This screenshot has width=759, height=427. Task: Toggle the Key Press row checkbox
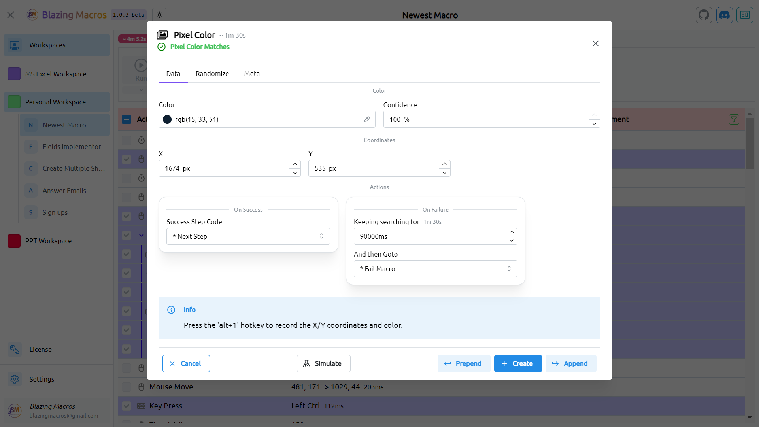126,406
